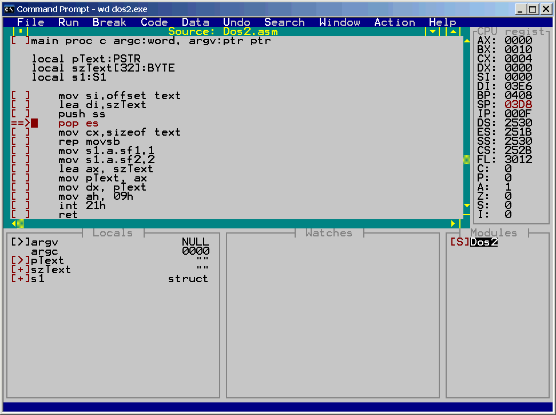This screenshot has width=556, height=415.
Task: Open the Break menu
Action: pyautogui.click(x=109, y=22)
